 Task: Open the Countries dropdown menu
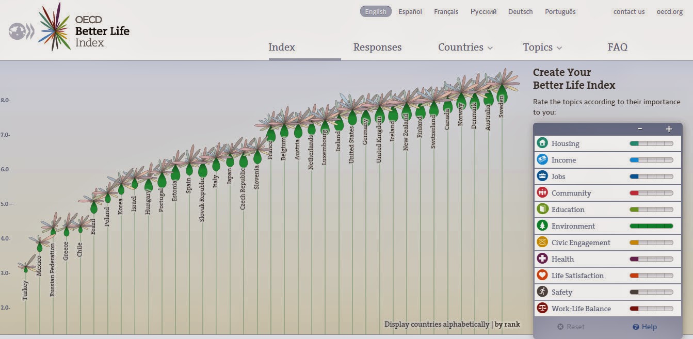(x=465, y=47)
